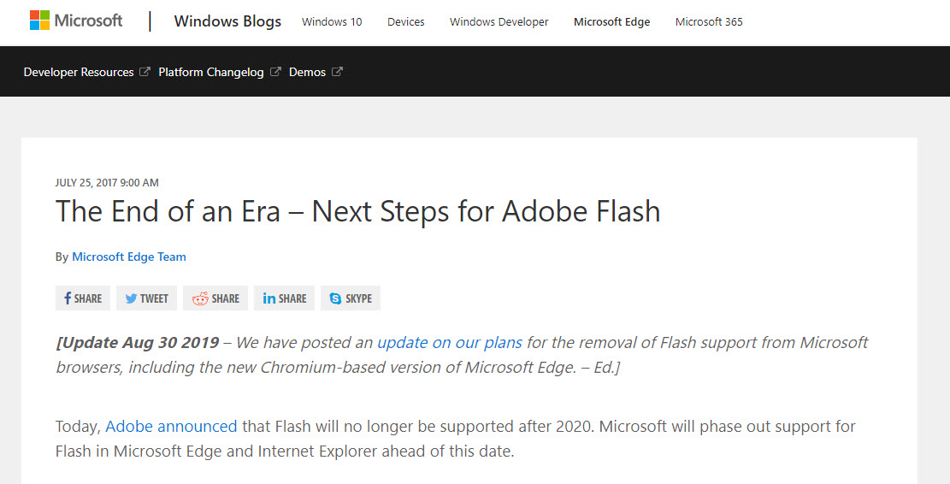Image resolution: width=950 pixels, height=484 pixels.
Task: Click external-link icon beside Demos
Action: coord(338,72)
